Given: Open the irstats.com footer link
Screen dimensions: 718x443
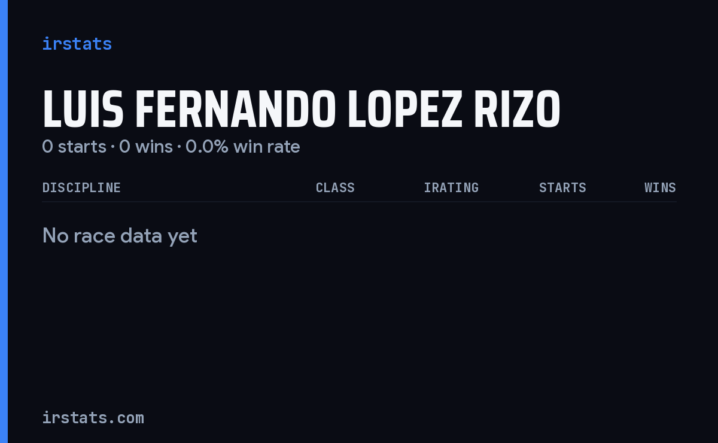Looking at the screenshot, I should pos(93,417).
